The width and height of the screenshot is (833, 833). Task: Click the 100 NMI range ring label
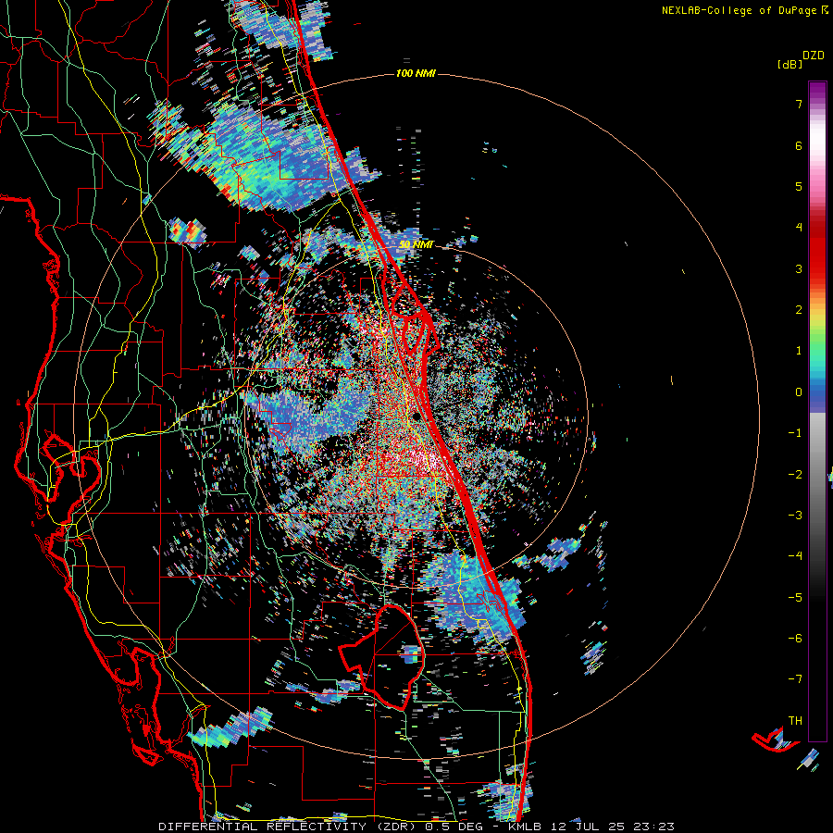click(x=416, y=73)
